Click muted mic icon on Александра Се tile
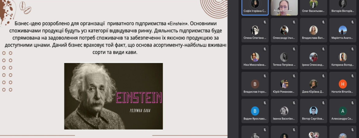Image resolution: width=359 pixels, height=138 pixels. tap(353, 103)
